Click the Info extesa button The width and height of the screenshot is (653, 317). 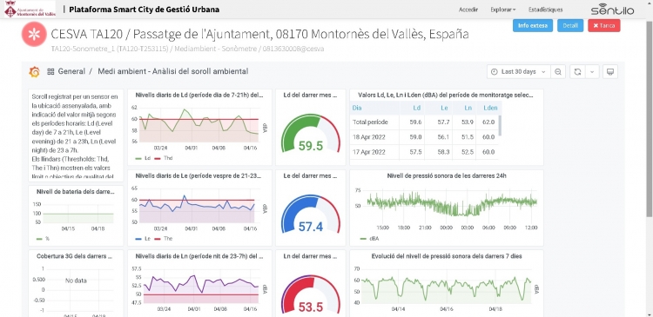(533, 25)
